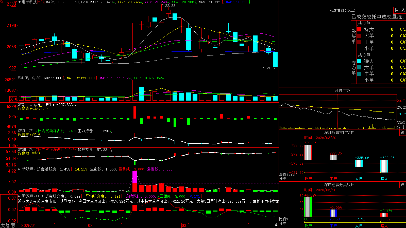The height and width of the screenshot is (228, 406).
Task: Click the 超赢资金流(万元) label
Action: coord(33,108)
